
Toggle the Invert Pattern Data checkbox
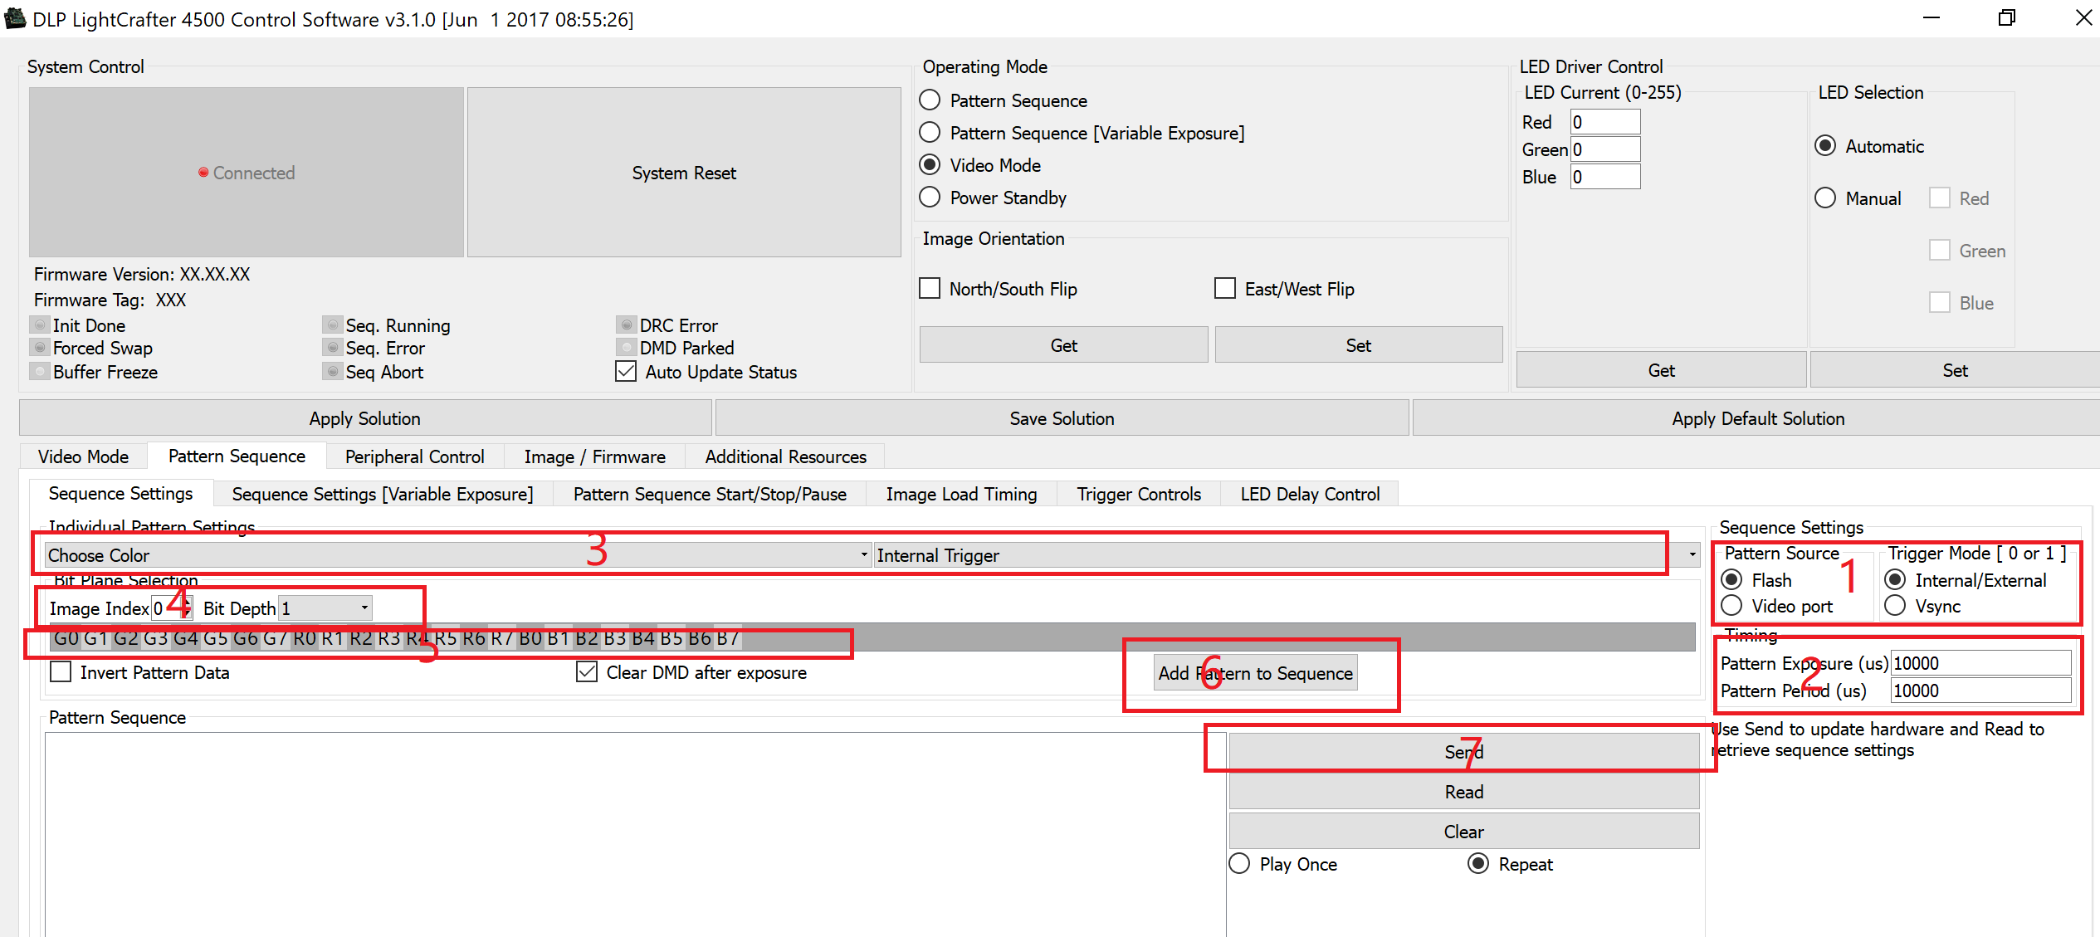(x=61, y=671)
